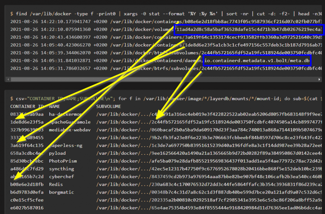This screenshot has width=325, height=214.
Task: Click the PhotoPrism container name
Action: point(63,161)
